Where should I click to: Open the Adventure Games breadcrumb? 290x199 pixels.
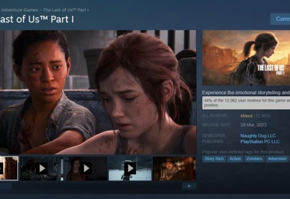[x=19, y=10]
